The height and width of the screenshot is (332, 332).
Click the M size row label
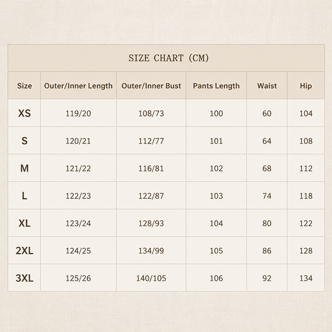click(24, 169)
